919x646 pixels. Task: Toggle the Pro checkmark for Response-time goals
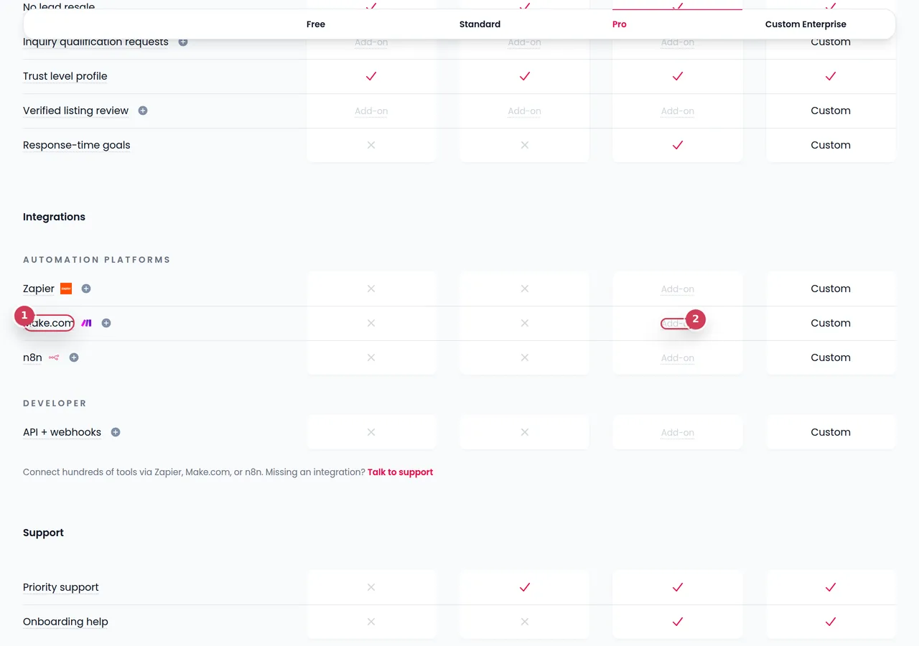point(677,145)
